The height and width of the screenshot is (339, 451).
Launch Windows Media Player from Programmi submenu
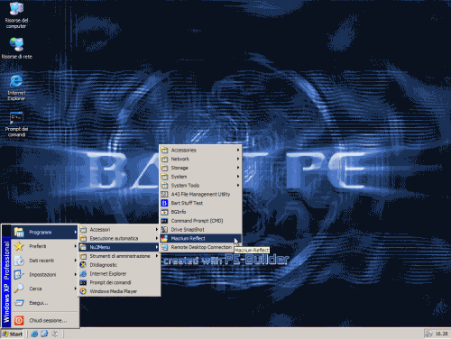(x=119, y=291)
